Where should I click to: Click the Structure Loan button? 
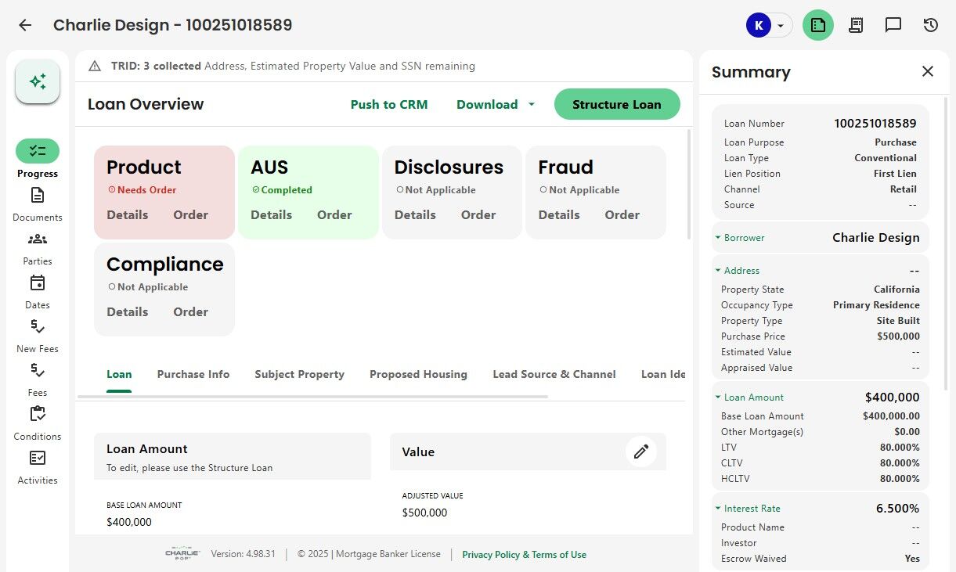[616, 104]
